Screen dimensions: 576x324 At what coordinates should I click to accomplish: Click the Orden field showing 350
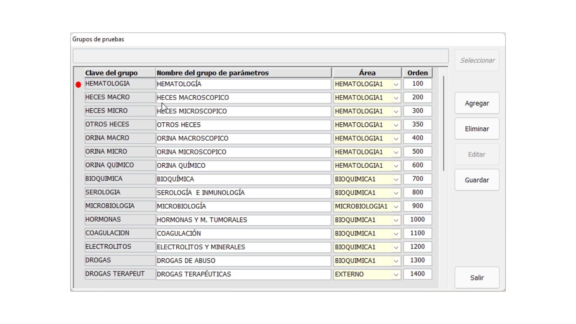coord(417,124)
